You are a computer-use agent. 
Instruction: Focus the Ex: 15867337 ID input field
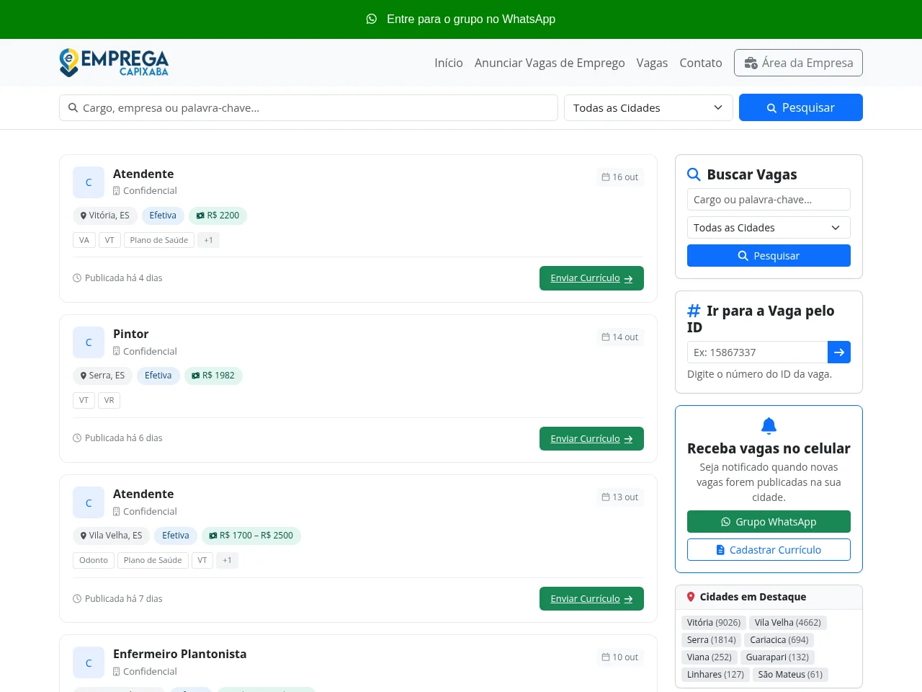coord(757,352)
